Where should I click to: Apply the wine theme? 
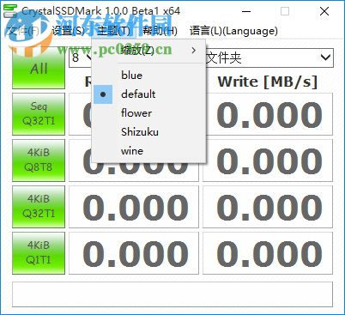point(148,151)
